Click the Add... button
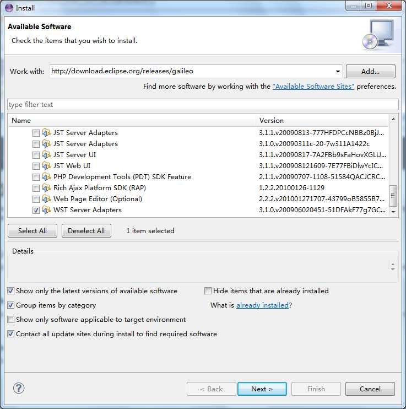The image size is (406, 409). click(371, 72)
